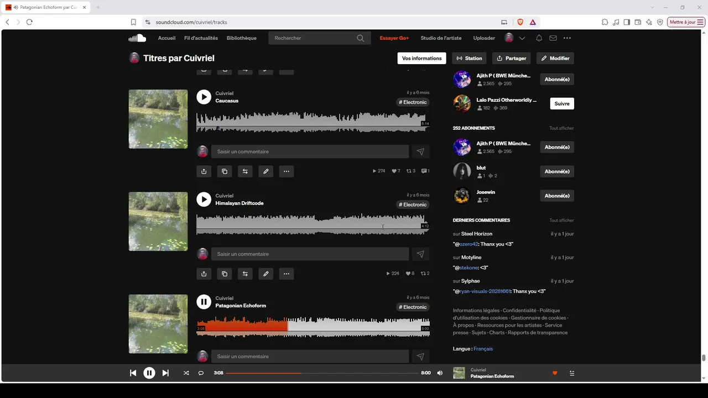Skip to the previous track in the player

pos(133,373)
